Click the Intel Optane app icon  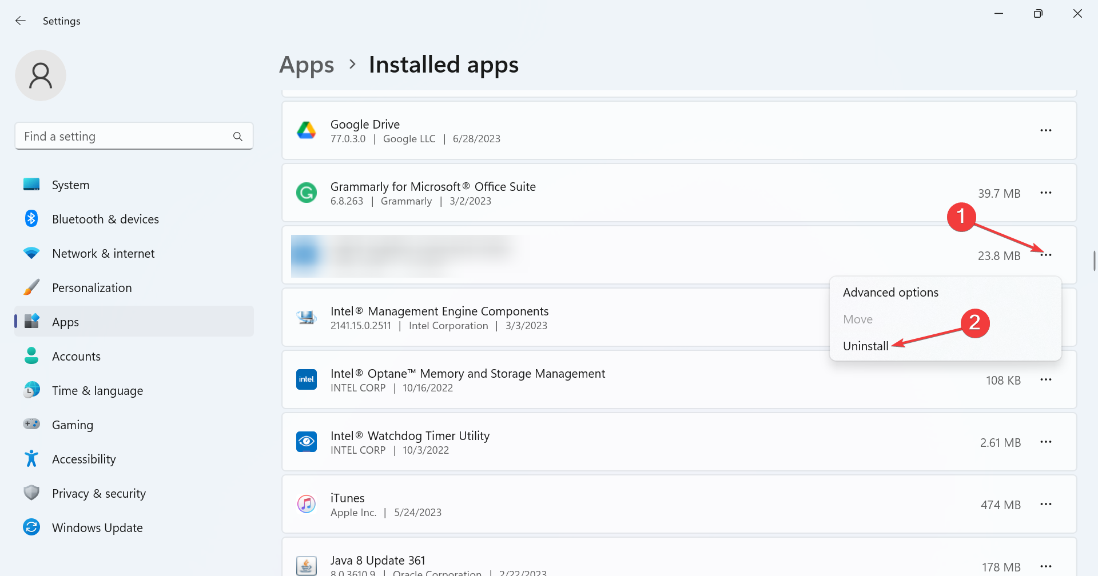click(307, 379)
